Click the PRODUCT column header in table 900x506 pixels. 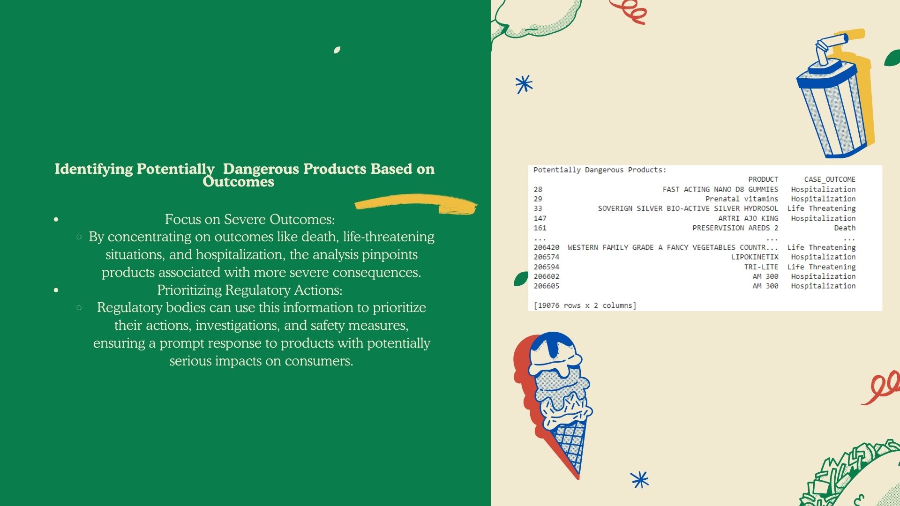pyautogui.click(x=763, y=179)
